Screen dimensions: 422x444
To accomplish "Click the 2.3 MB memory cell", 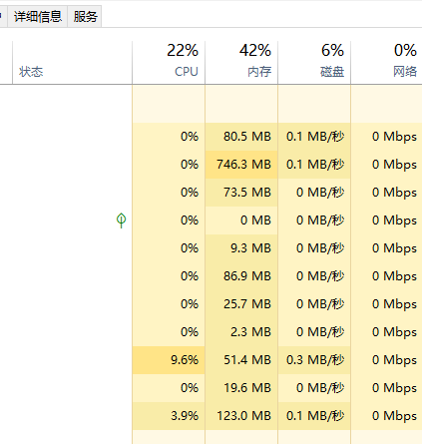I will 241,332.
